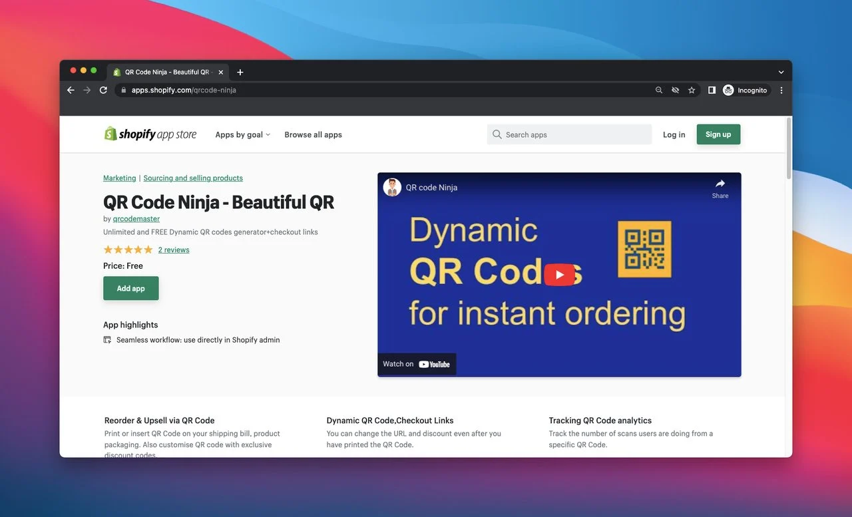Open the zoom magnifier icon in address bar

pos(659,90)
